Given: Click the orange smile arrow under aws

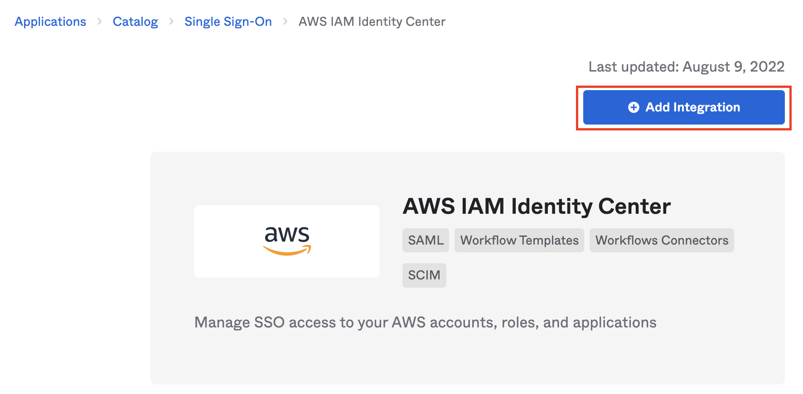Looking at the screenshot, I should point(287,250).
